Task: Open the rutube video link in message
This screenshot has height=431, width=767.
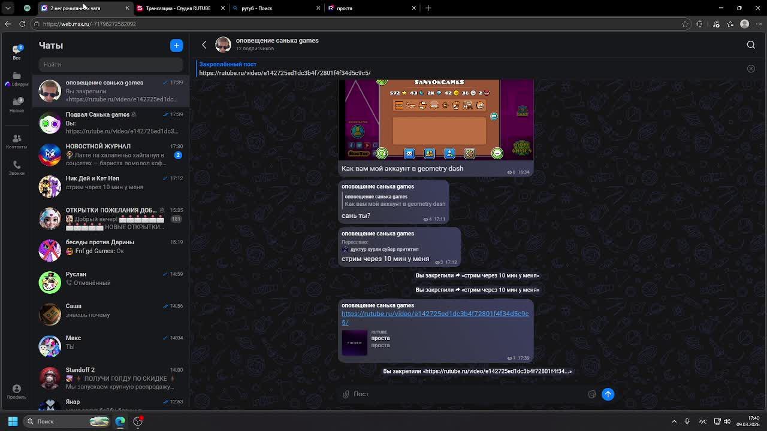Action: (x=435, y=318)
